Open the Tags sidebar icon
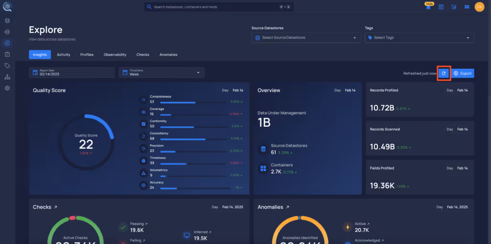This screenshot has height=244, width=491. click(7, 66)
